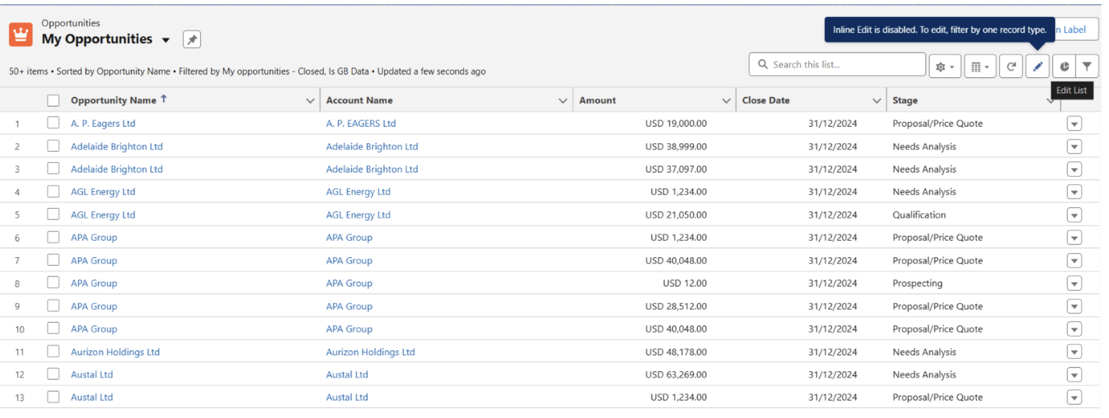Open the Amount column options chevron
1109x418 pixels.
click(x=726, y=101)
